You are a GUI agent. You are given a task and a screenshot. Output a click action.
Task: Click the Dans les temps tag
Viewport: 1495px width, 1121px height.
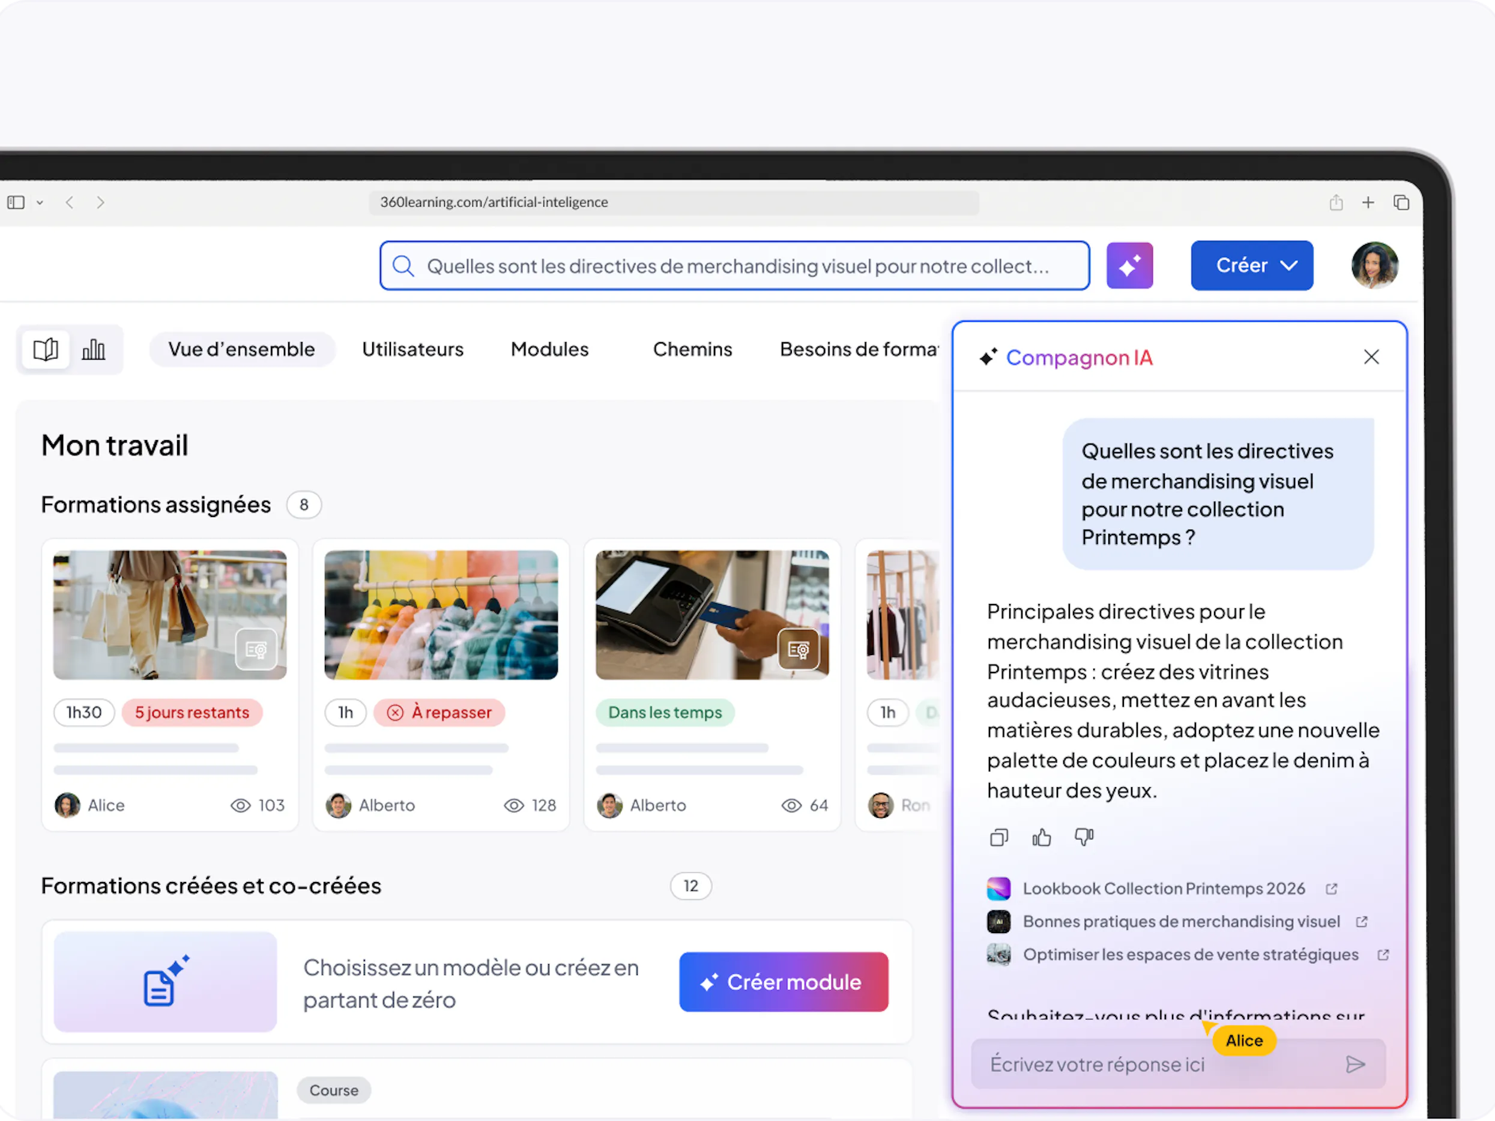pos(665,712)
